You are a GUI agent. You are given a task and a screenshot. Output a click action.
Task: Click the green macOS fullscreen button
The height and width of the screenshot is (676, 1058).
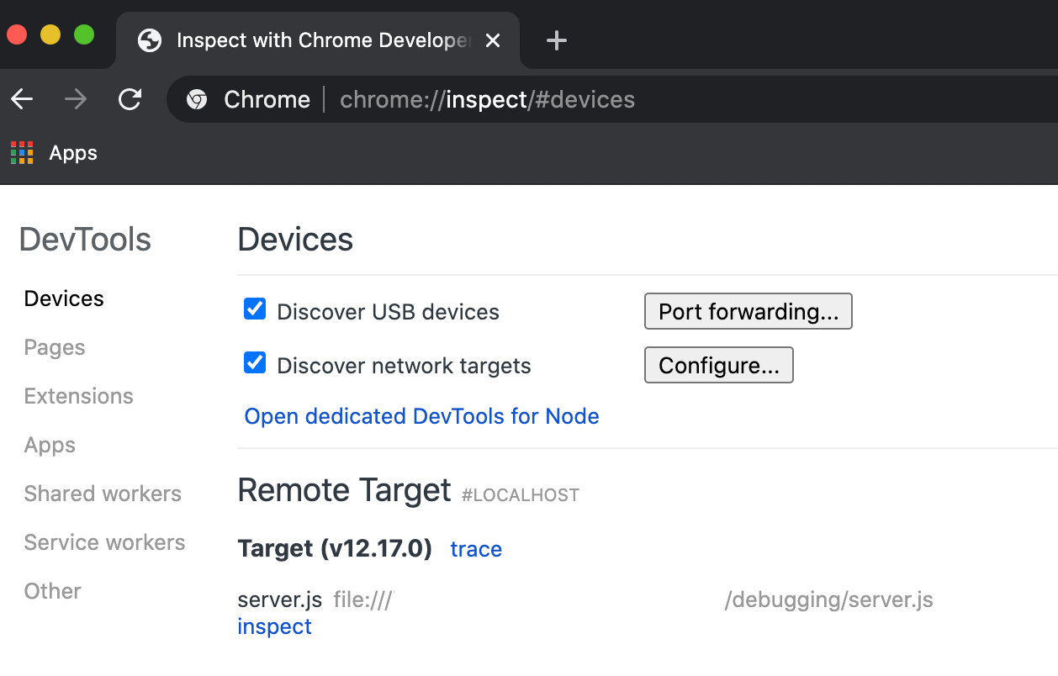tap(84, 34)
